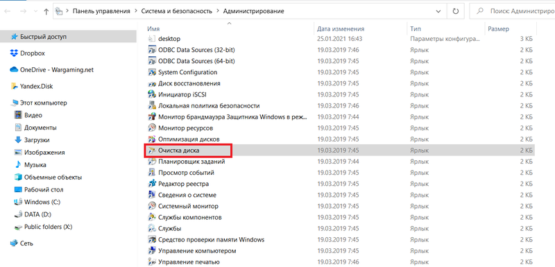Go back with the left arrow
This screenshot has height=267, width=555.
(x=8, y=11)
